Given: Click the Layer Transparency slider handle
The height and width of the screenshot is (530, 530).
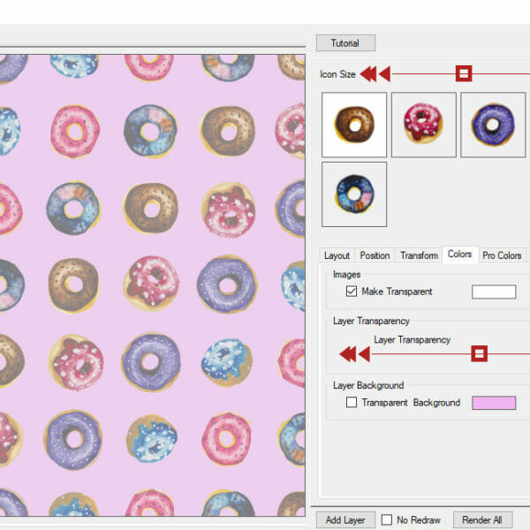Looking at the screenshot, I should pos(480,353).
